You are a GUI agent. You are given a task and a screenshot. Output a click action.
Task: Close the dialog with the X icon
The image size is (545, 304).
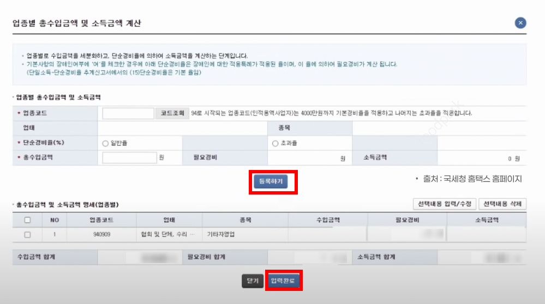[x=520, y=23]
